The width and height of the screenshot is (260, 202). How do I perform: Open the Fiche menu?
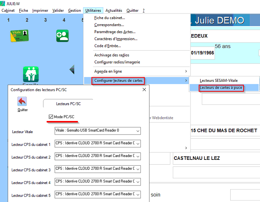click(x=24, y=10)
